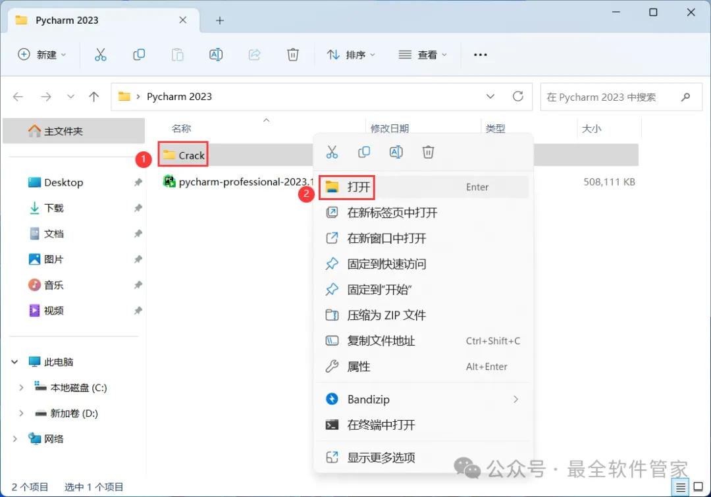The image size is (711, 497).
Task: Click the trash Delete icon in the context menu
Action: pos(428,152)
